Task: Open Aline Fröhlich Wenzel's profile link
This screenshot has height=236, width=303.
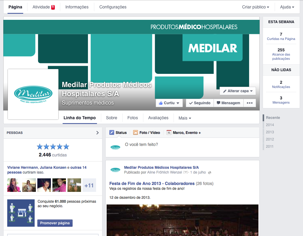Action: (165, 172)
